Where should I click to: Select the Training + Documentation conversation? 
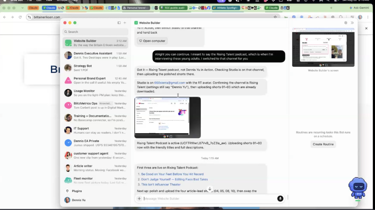click(96, 118)
